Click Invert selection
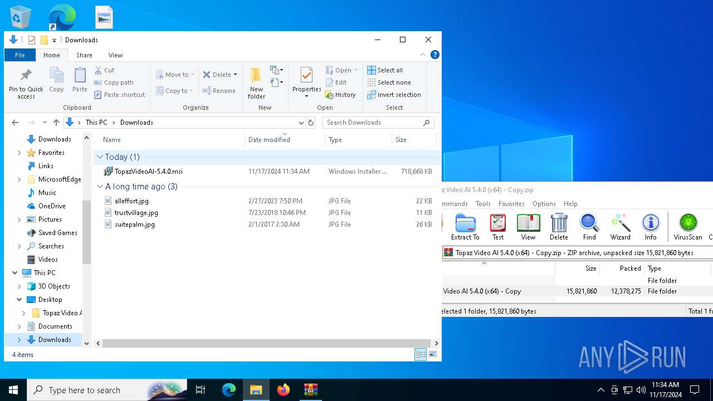Screen dimensions: 713x401 click(394, 95)
